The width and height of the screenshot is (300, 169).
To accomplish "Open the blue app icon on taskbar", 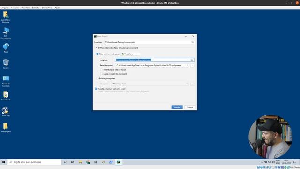I will [x=111, y=162].
